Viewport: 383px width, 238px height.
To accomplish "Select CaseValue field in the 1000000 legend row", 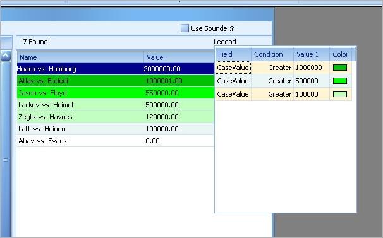I will tap(233, 68).
